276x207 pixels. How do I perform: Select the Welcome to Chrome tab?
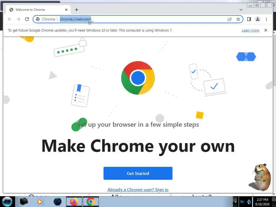coord(38,10)
